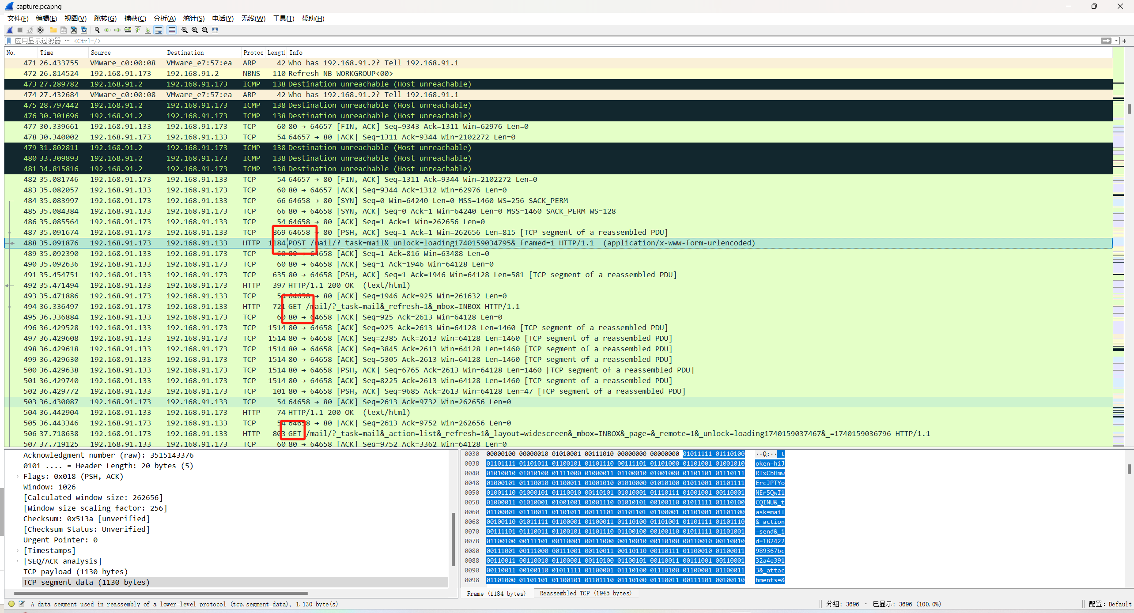
Task: Zoom in on packet list text
Action: (x=185, y=30)
